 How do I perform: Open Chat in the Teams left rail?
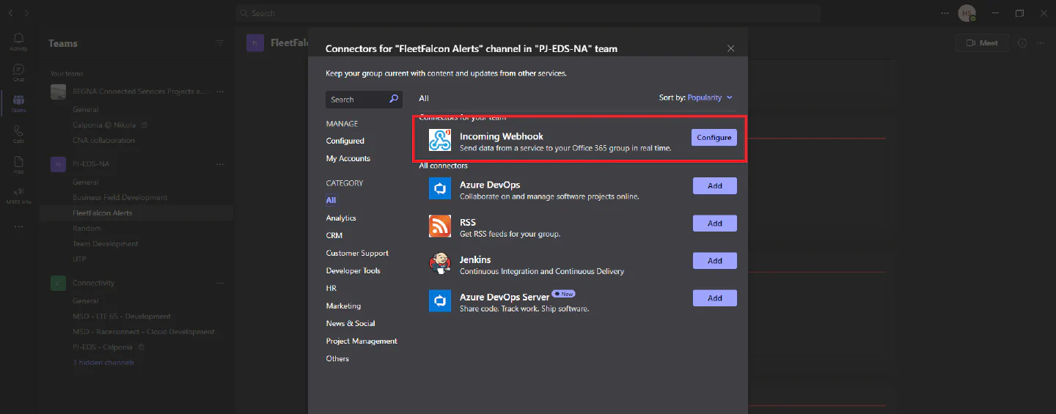click(x=18, y=73)
